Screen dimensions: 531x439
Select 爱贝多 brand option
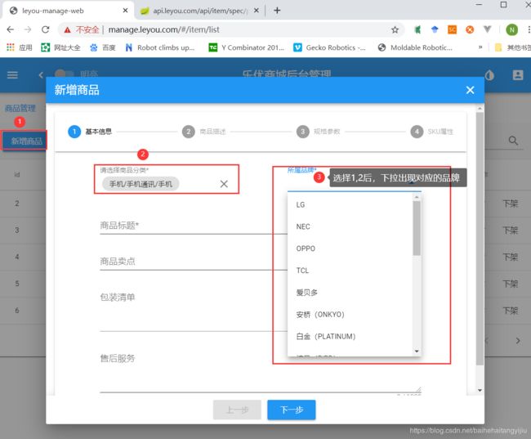pyautogui.click(x=350, y=293)
